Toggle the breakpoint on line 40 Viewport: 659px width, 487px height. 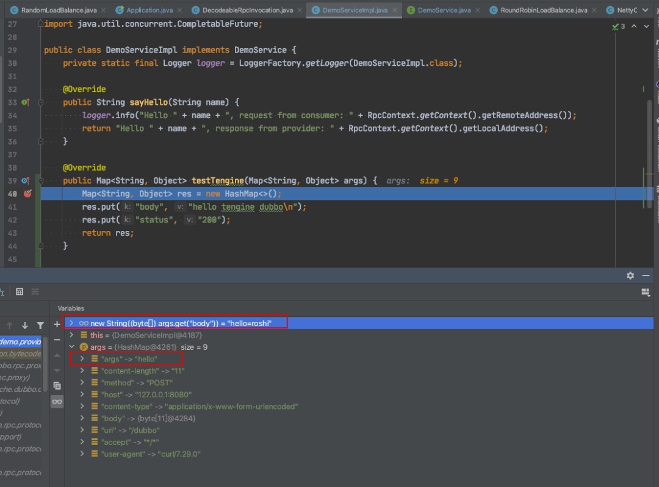[27, 194]
